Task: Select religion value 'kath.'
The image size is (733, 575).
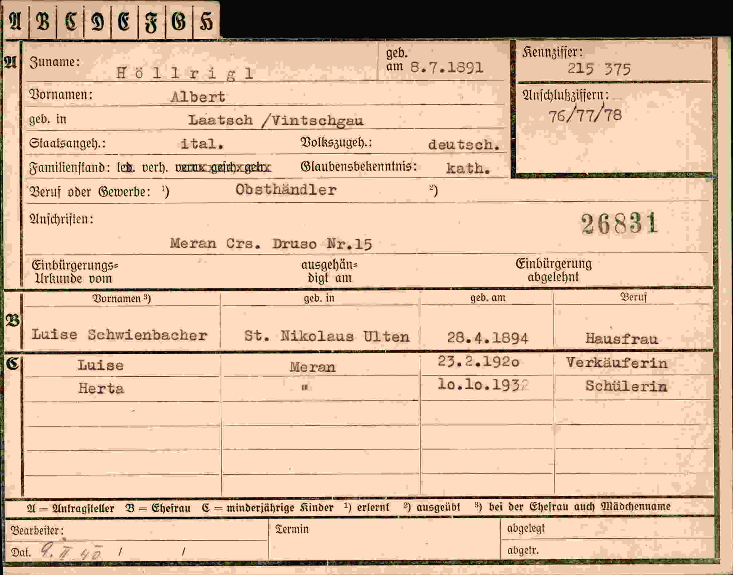Action: click(x=468, y=168)
